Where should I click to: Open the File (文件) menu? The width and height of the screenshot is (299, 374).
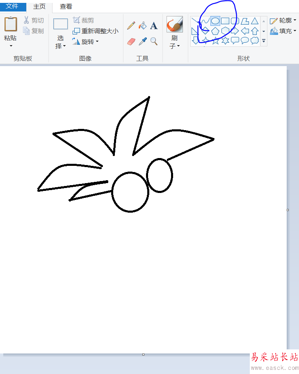point(12,6)
